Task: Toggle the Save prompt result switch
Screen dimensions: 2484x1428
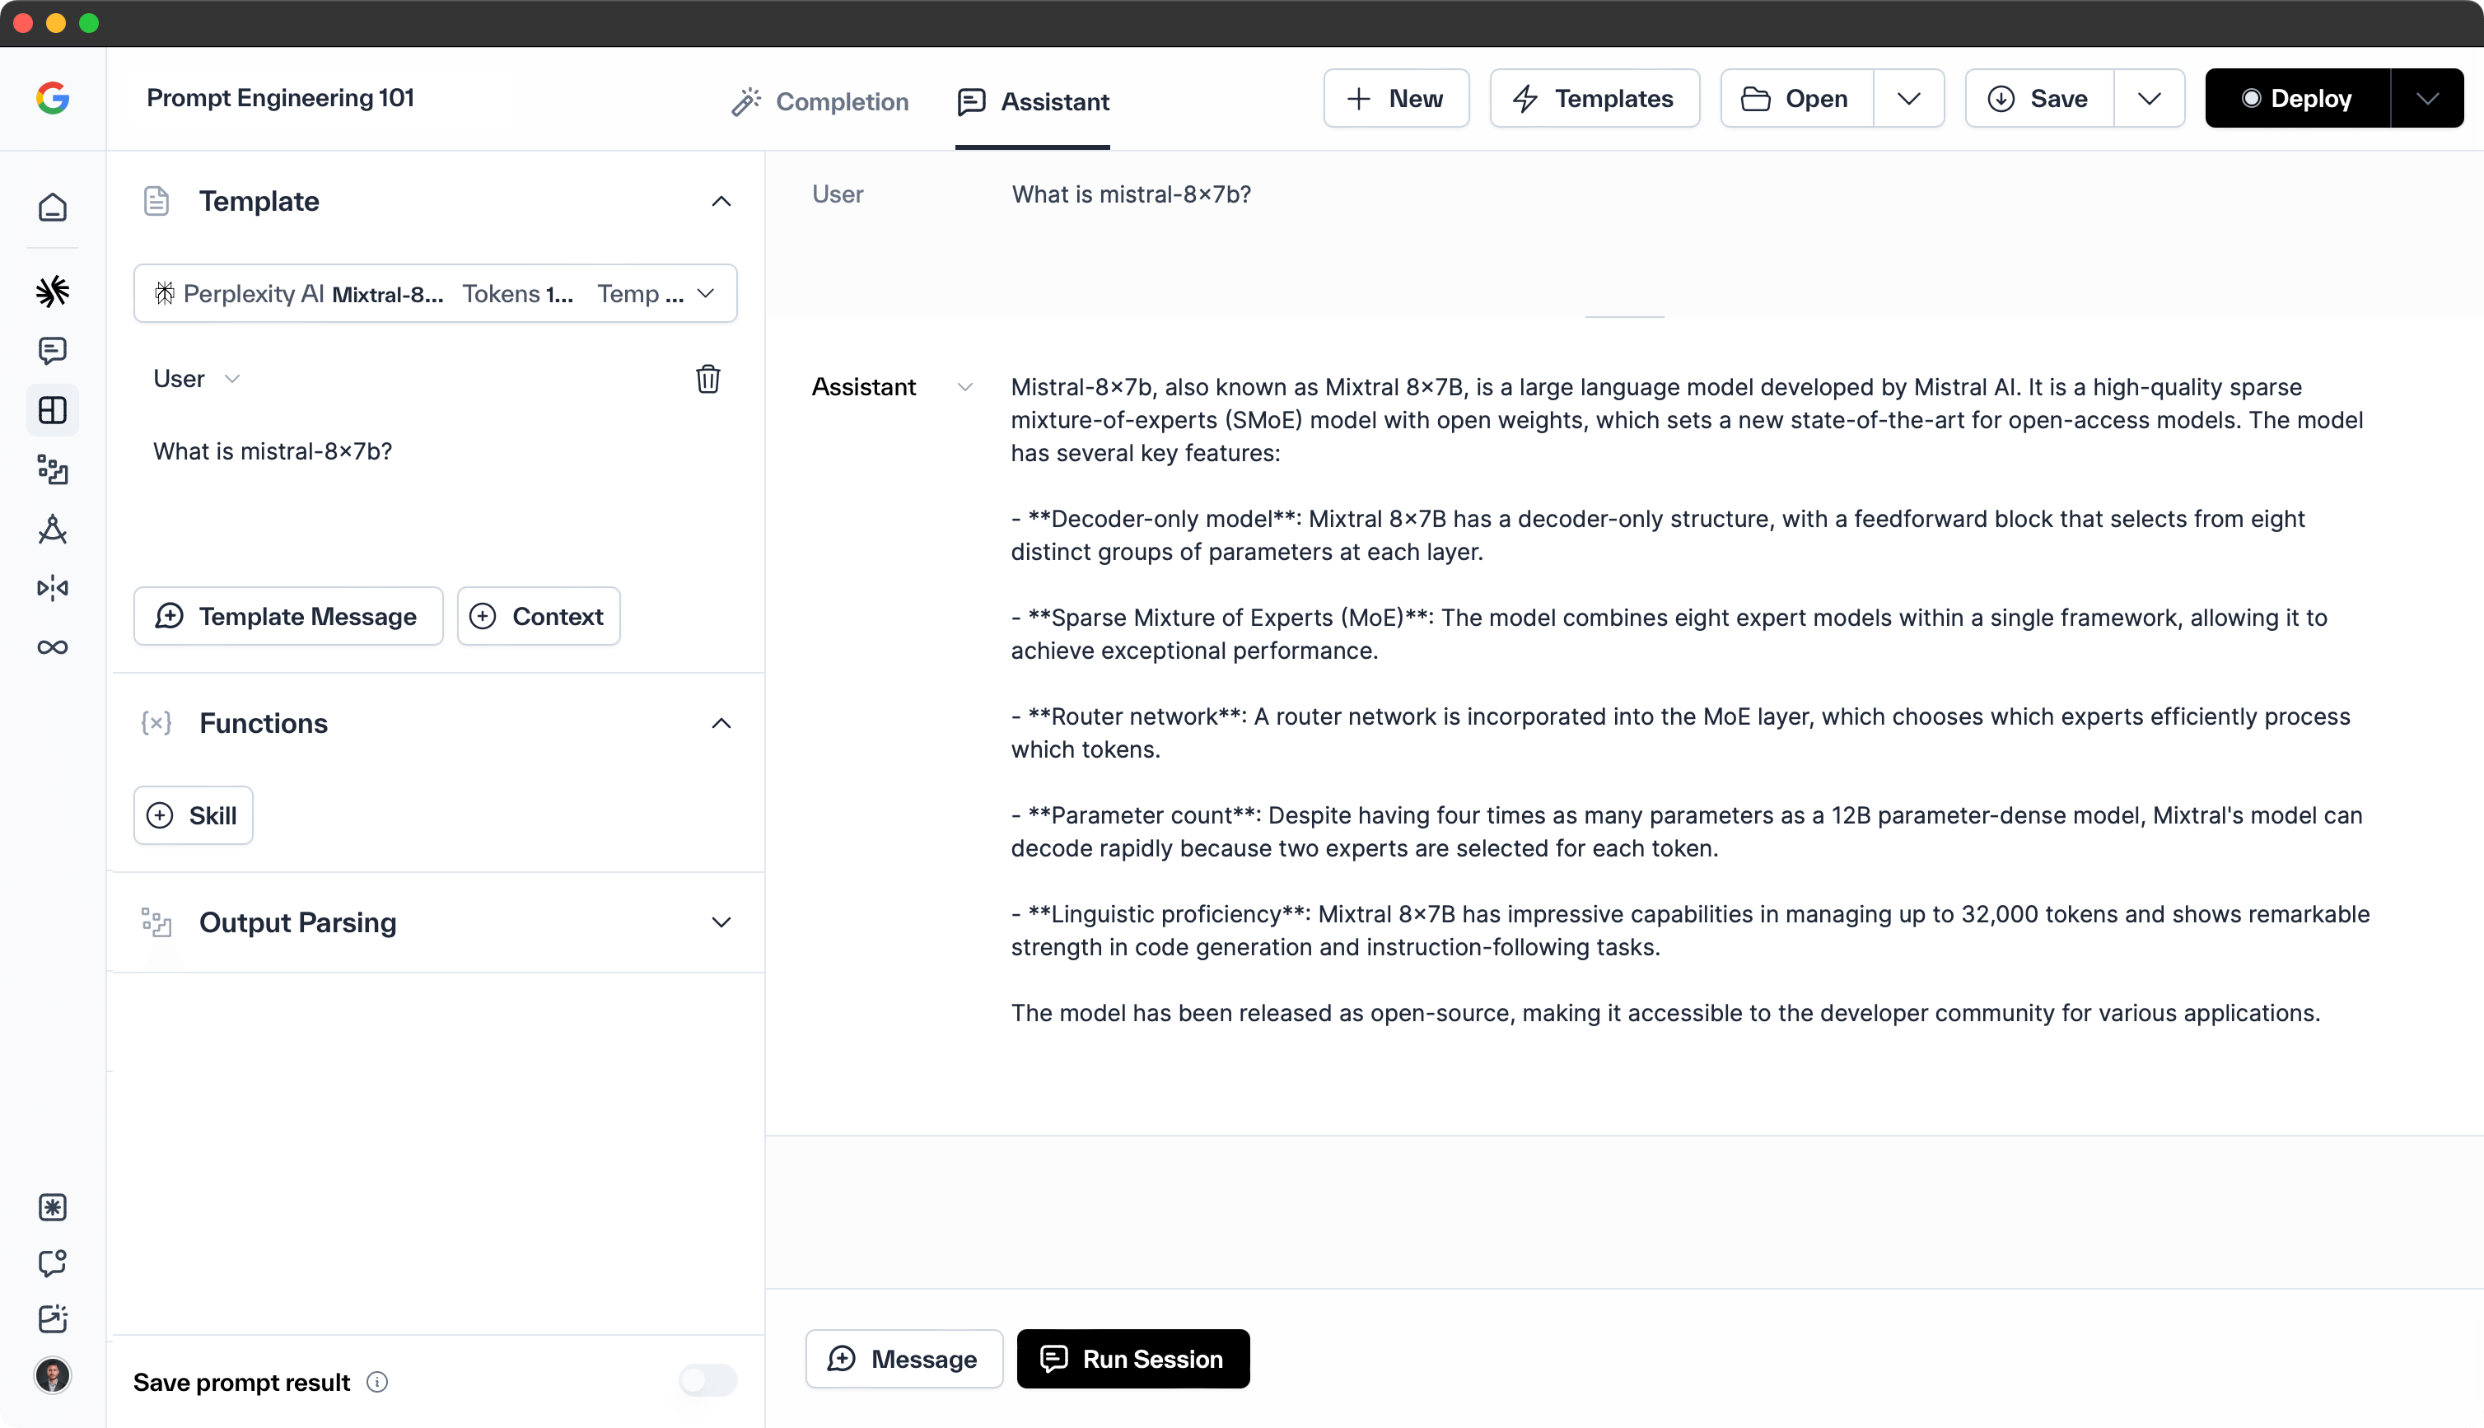Action: pos(708,1380)
